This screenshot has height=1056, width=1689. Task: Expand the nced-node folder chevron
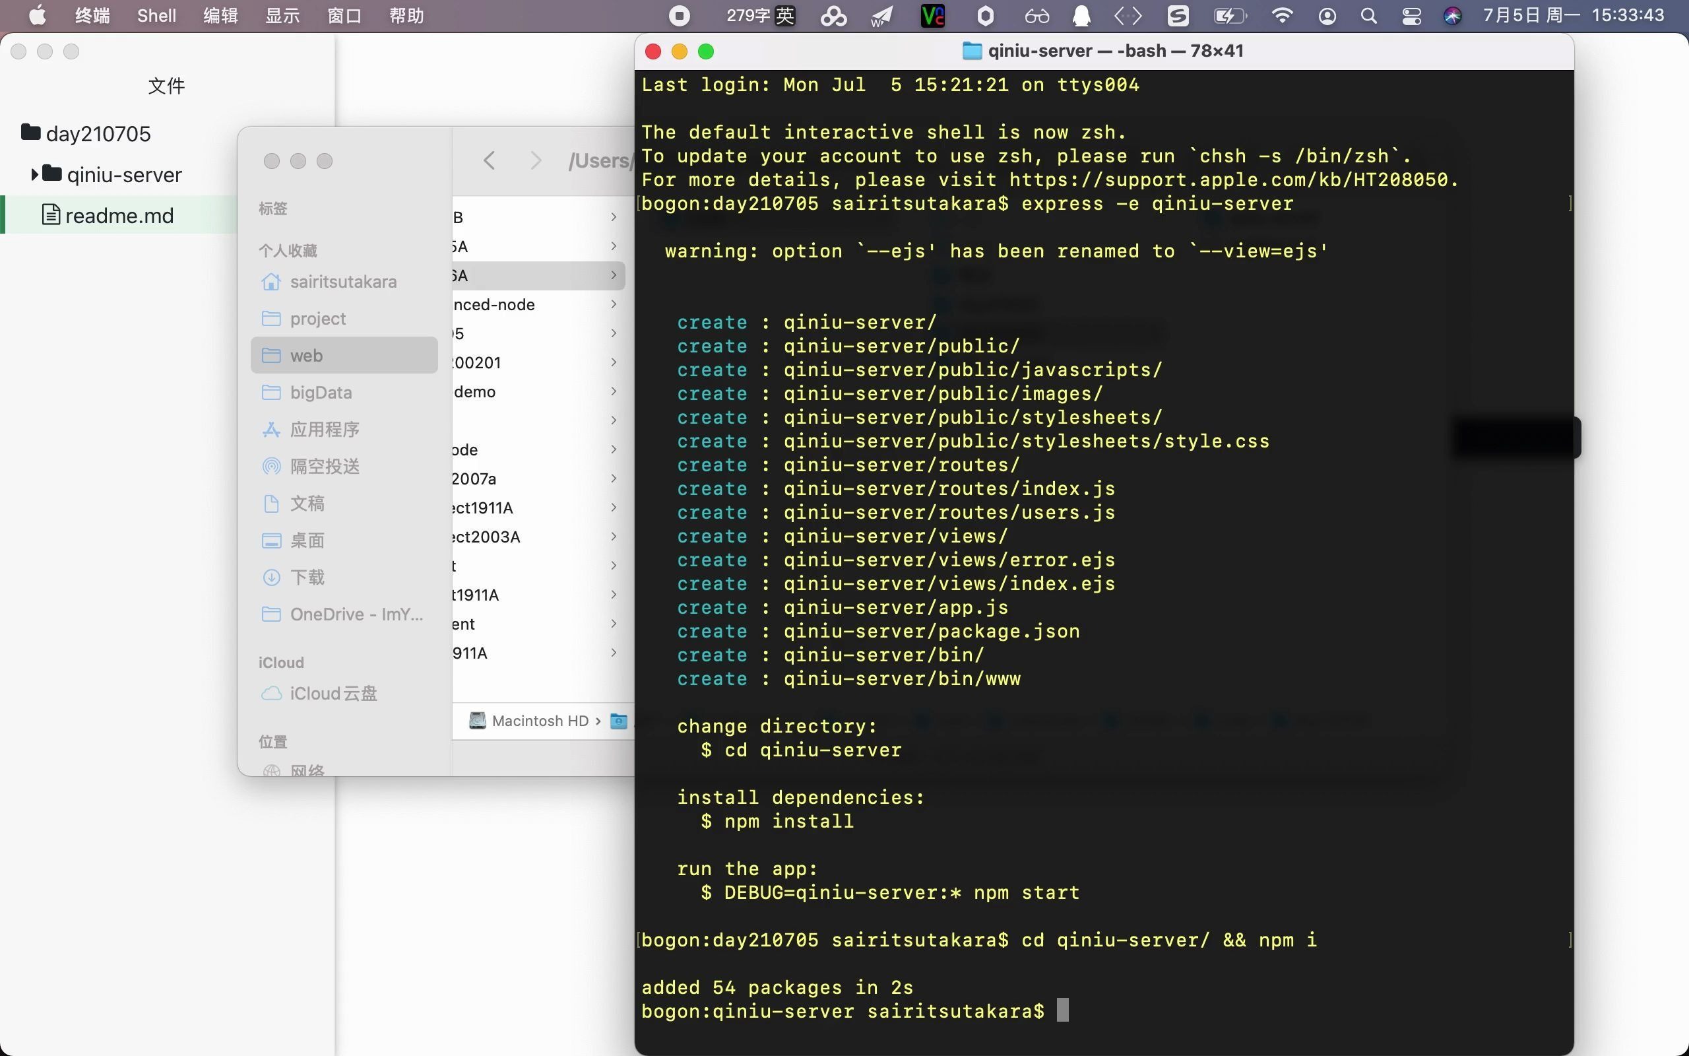click(614, 304)
